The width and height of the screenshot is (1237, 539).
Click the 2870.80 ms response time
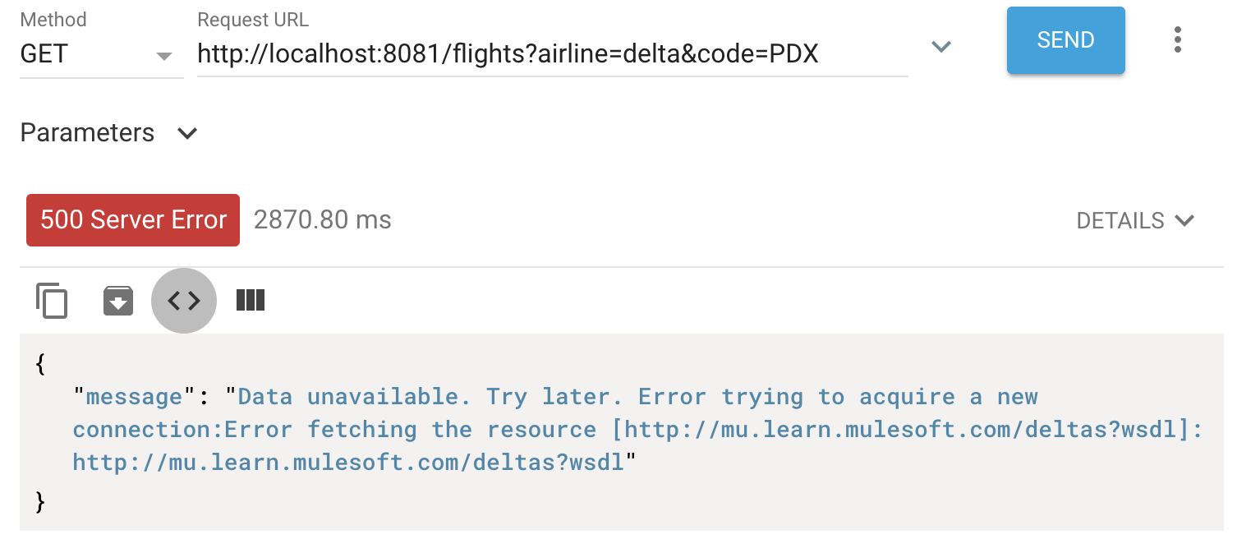click(x=323, y=220)
